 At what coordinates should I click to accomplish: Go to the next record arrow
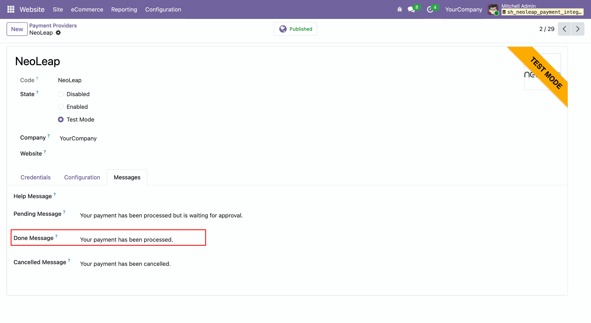click(578, 29)
